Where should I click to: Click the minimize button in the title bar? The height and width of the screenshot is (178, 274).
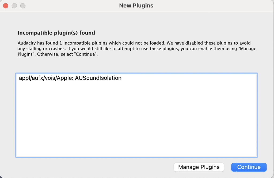point(14,5)
